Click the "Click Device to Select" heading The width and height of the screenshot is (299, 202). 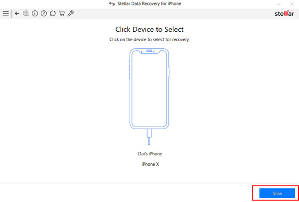coord(149,29)
